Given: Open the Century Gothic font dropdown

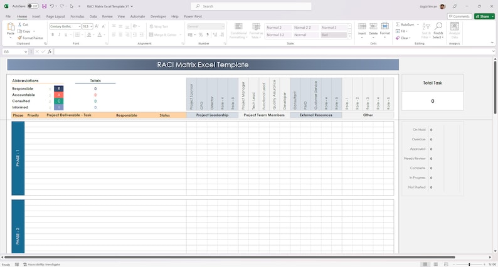Looking at the screenshot, I should coord(80,26).
